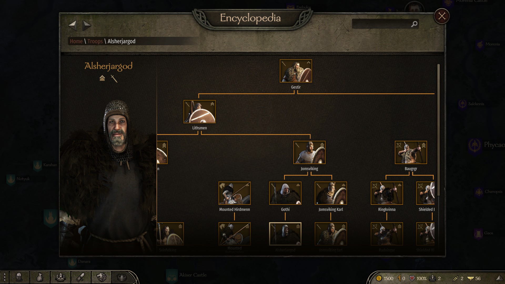
Task: Click the encyclopedia search field
Action: [x=381, y=24]
